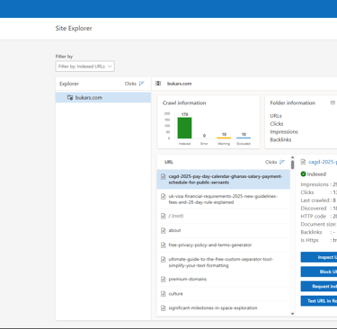Click the bukars.com folder icon in tree

(x=70, y=97)
